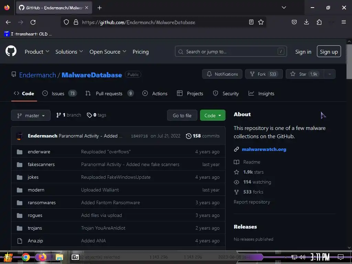Open the list all tabs chevron
The image size is (352, 264).
click(x=284, y=8)
